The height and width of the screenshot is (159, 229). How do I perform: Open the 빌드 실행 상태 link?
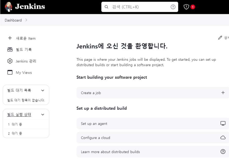(x=19, y=114)
